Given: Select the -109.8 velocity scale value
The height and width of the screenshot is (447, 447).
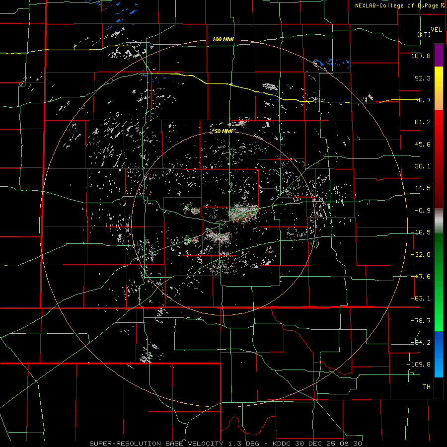Looking at the screenshot, I should [419, 365].
